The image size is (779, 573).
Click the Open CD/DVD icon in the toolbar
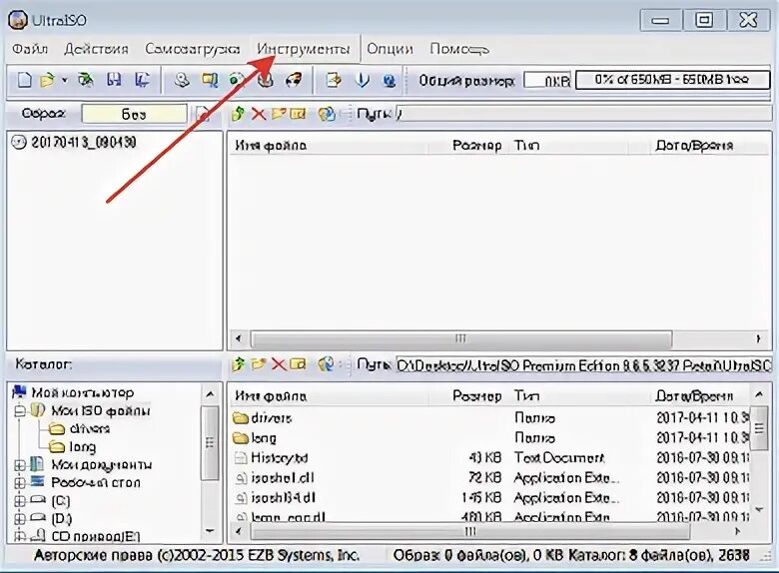tap(86, 80)
